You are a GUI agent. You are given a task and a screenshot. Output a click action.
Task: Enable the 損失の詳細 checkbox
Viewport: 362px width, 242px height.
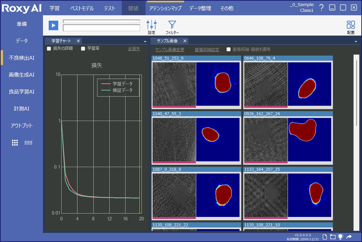coord(49,49)
